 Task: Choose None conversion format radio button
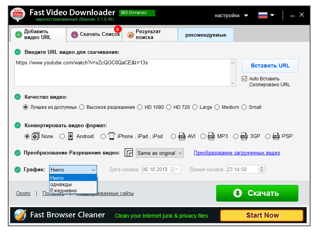pos(27,137)
